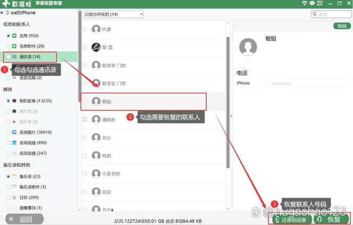Image resolution: width=353 pixels, height=225 pixels.
Task: Check the 提醒事项 (1) checkbox
Action: 9,207
